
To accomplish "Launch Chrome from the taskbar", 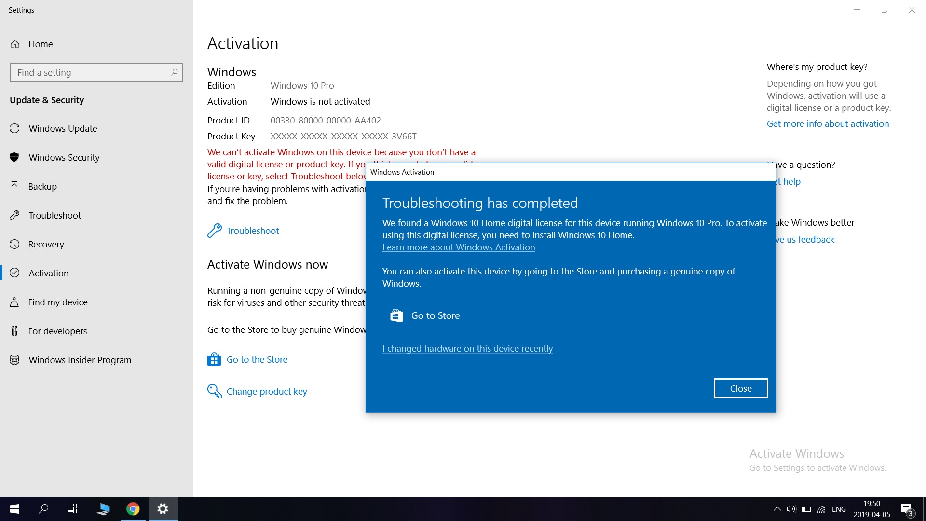I will tap(133, 509).
